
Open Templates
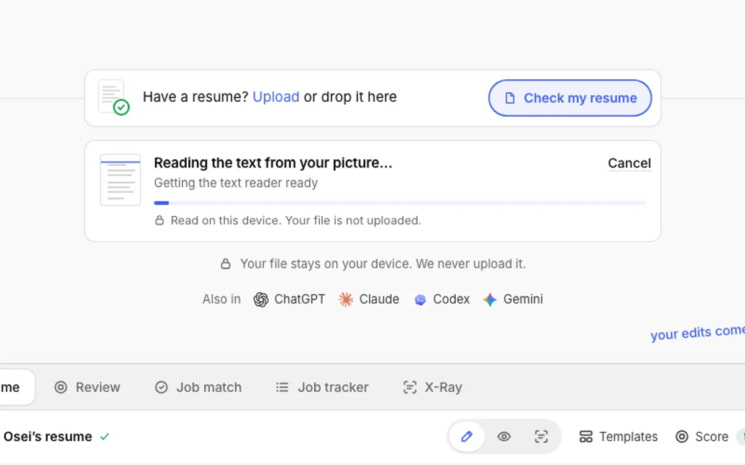pyautogui.click(x=618, y=436)
